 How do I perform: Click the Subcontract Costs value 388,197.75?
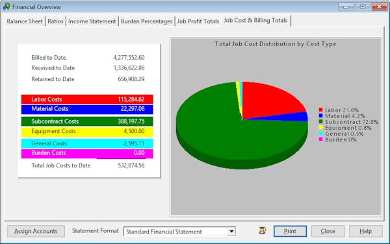click(131, 121)
